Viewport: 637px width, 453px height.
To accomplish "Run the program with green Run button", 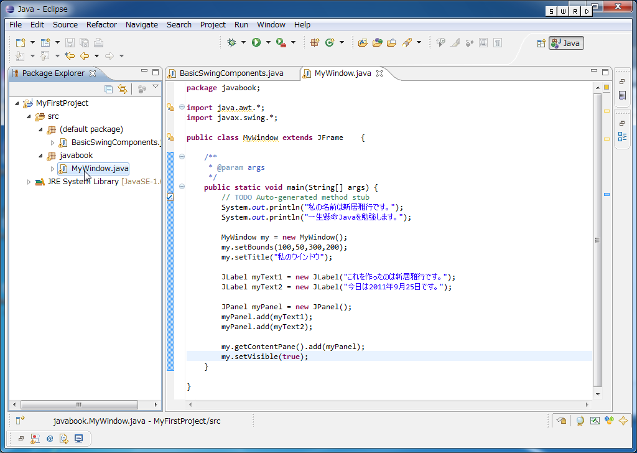I will coord(256,42).
